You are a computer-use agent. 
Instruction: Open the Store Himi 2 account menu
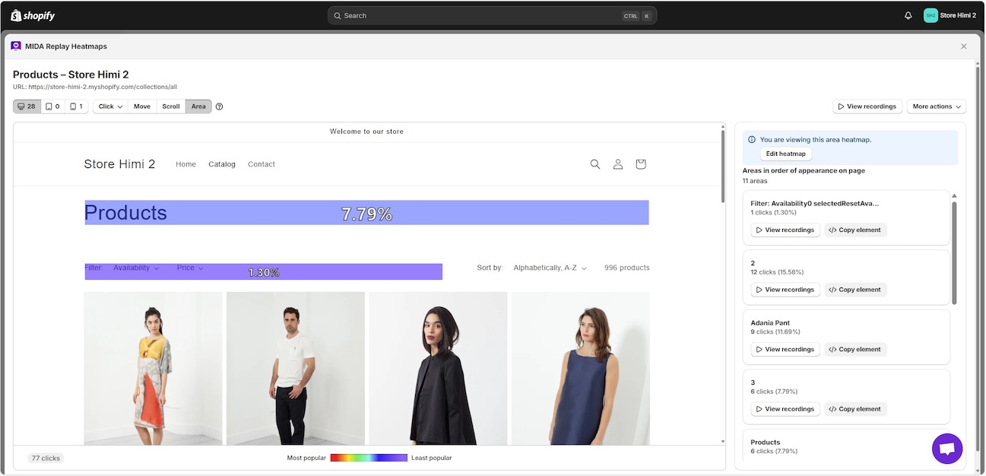pos(950,15)
